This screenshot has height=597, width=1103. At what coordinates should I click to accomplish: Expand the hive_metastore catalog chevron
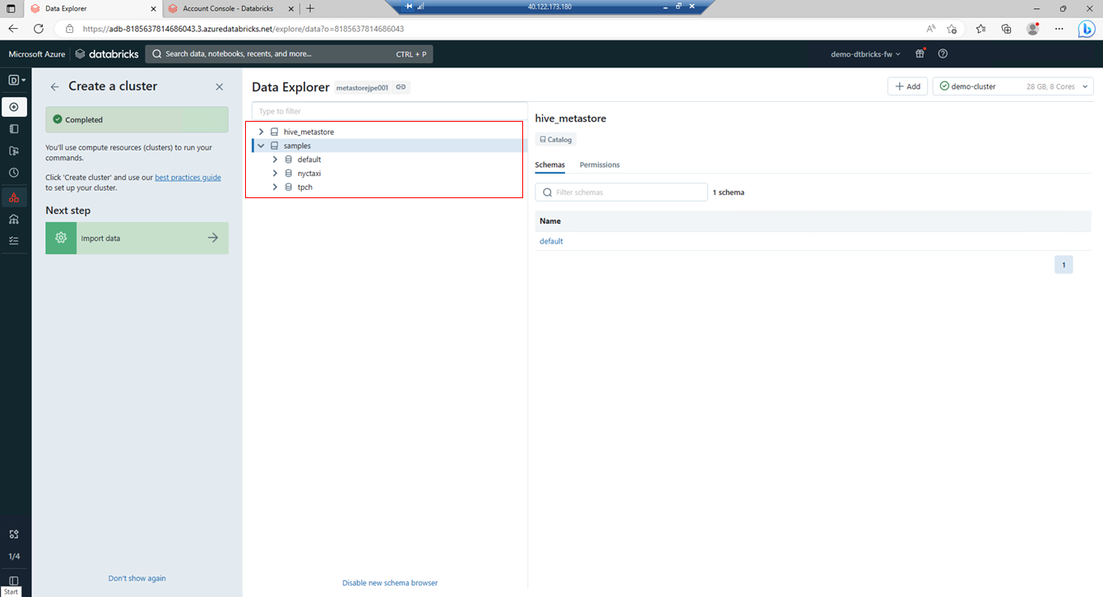click(x=262, y=132)
